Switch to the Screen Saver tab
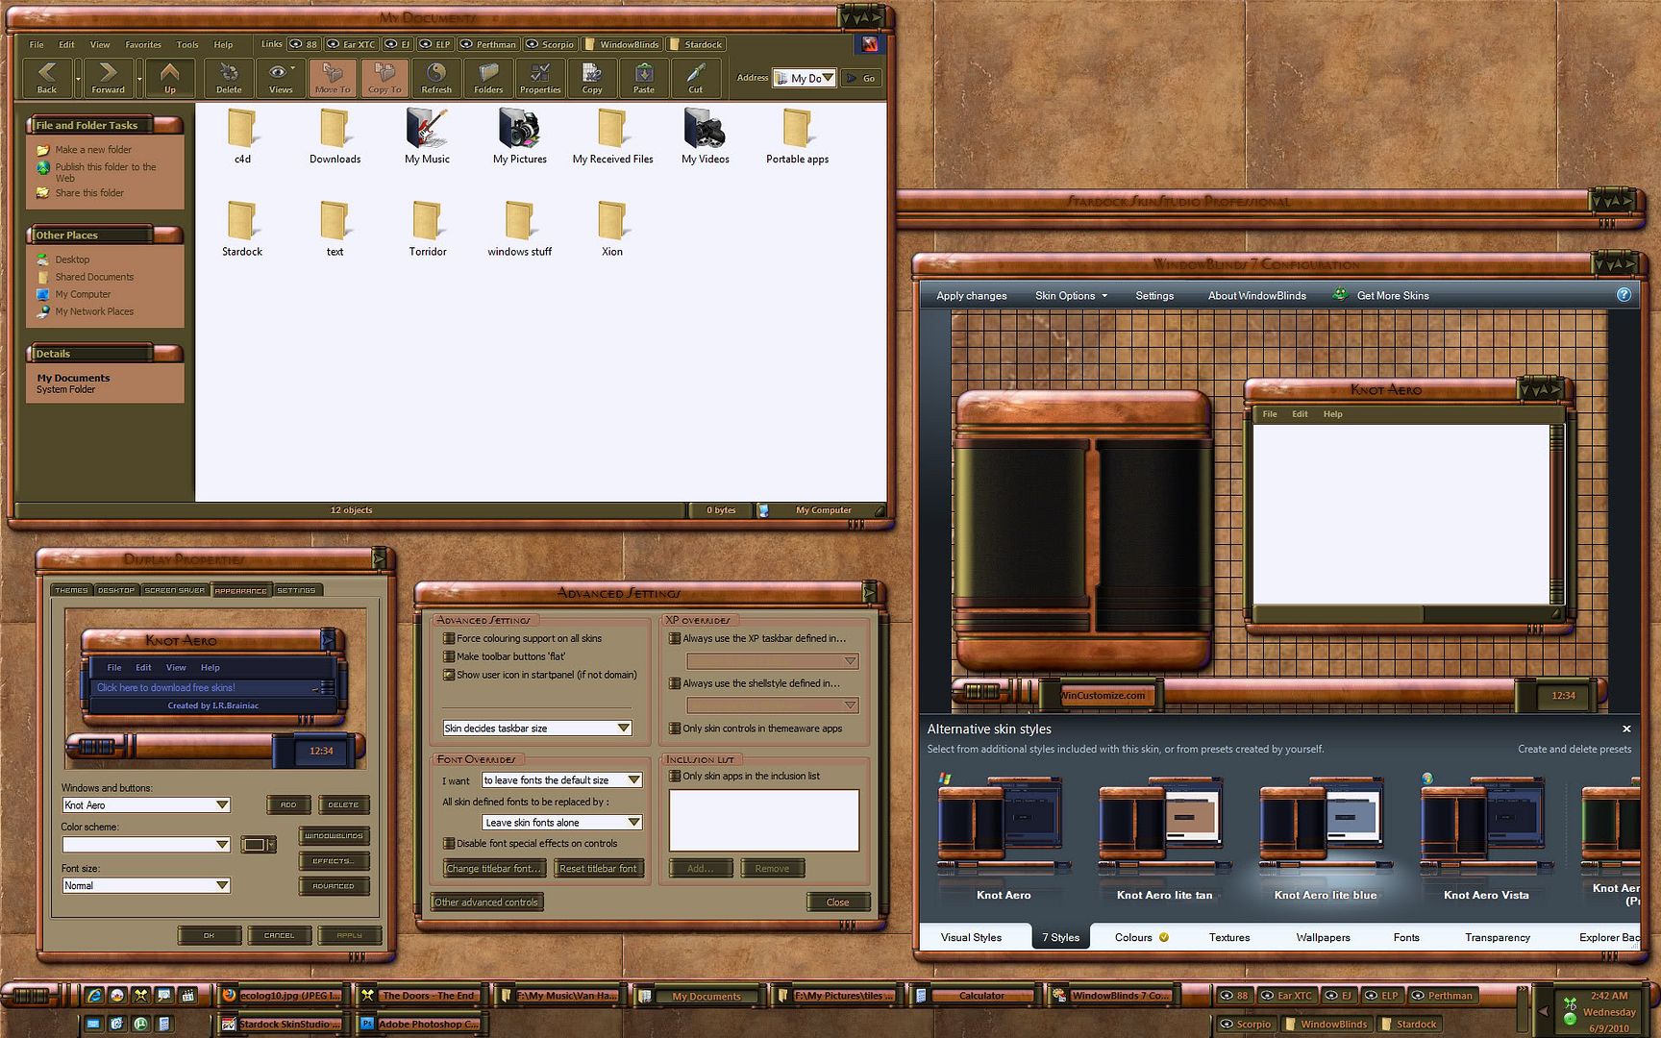 tap(175, 590)
